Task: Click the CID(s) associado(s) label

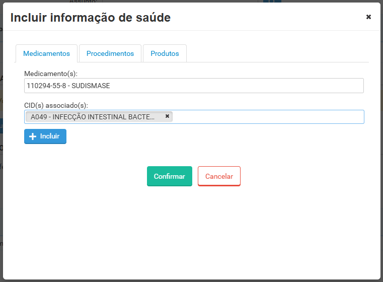Action: click(x=56, y=105)
